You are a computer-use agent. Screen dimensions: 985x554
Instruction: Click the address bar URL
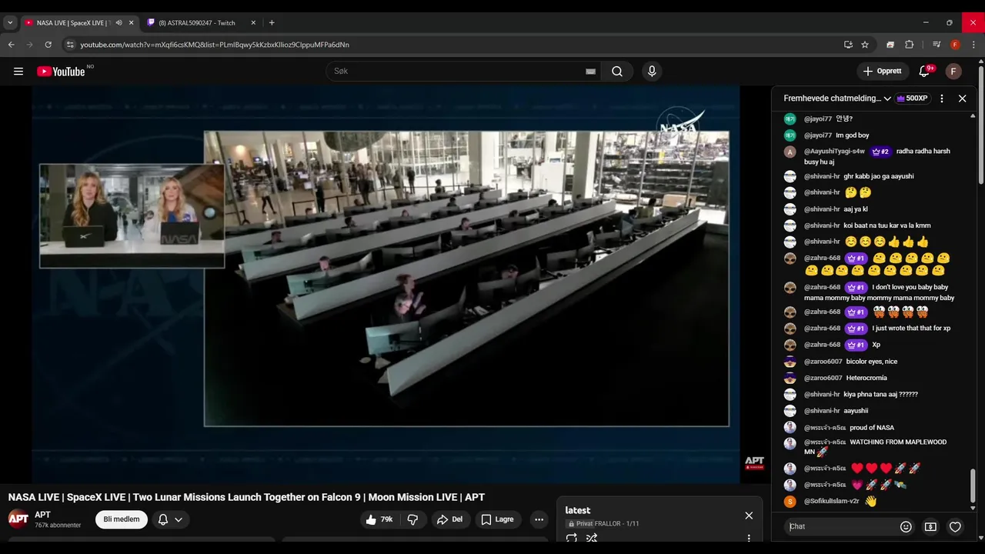(215, 45)
